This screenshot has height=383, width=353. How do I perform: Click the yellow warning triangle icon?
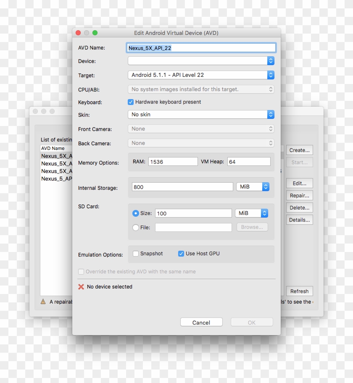coord(42,302)
